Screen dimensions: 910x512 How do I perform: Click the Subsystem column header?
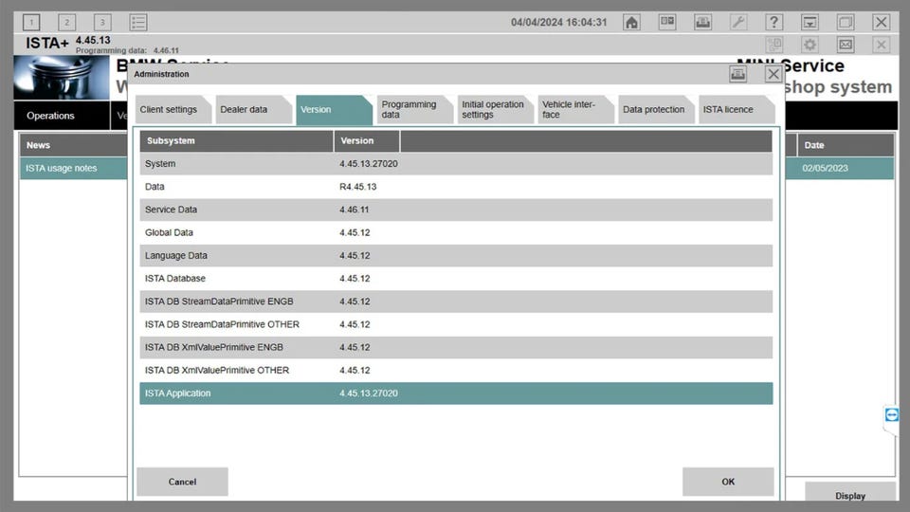pos(236,141)
